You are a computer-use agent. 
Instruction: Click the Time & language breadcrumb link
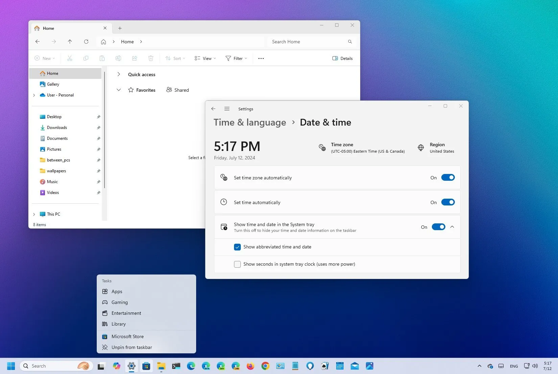point(250,123)
